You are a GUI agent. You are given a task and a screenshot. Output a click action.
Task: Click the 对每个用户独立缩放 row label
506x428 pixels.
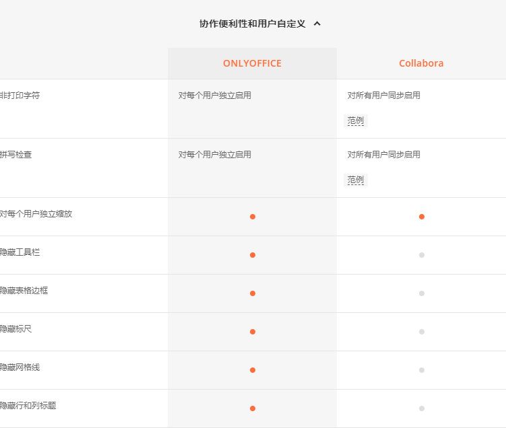(36, 214)
